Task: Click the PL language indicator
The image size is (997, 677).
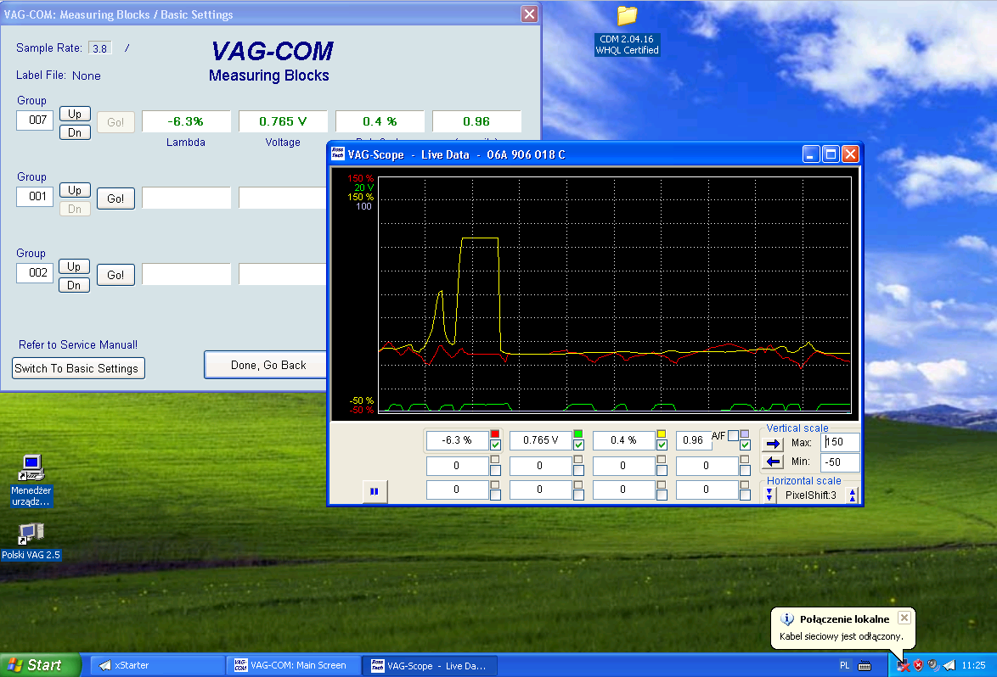Action: (x=844, y=666)
